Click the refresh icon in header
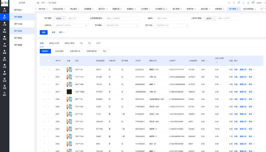 [x=229, y=3]
